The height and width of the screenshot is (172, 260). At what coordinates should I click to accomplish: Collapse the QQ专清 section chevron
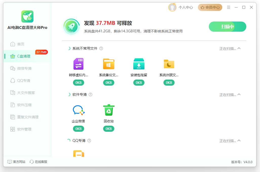[x=239, y=141]
